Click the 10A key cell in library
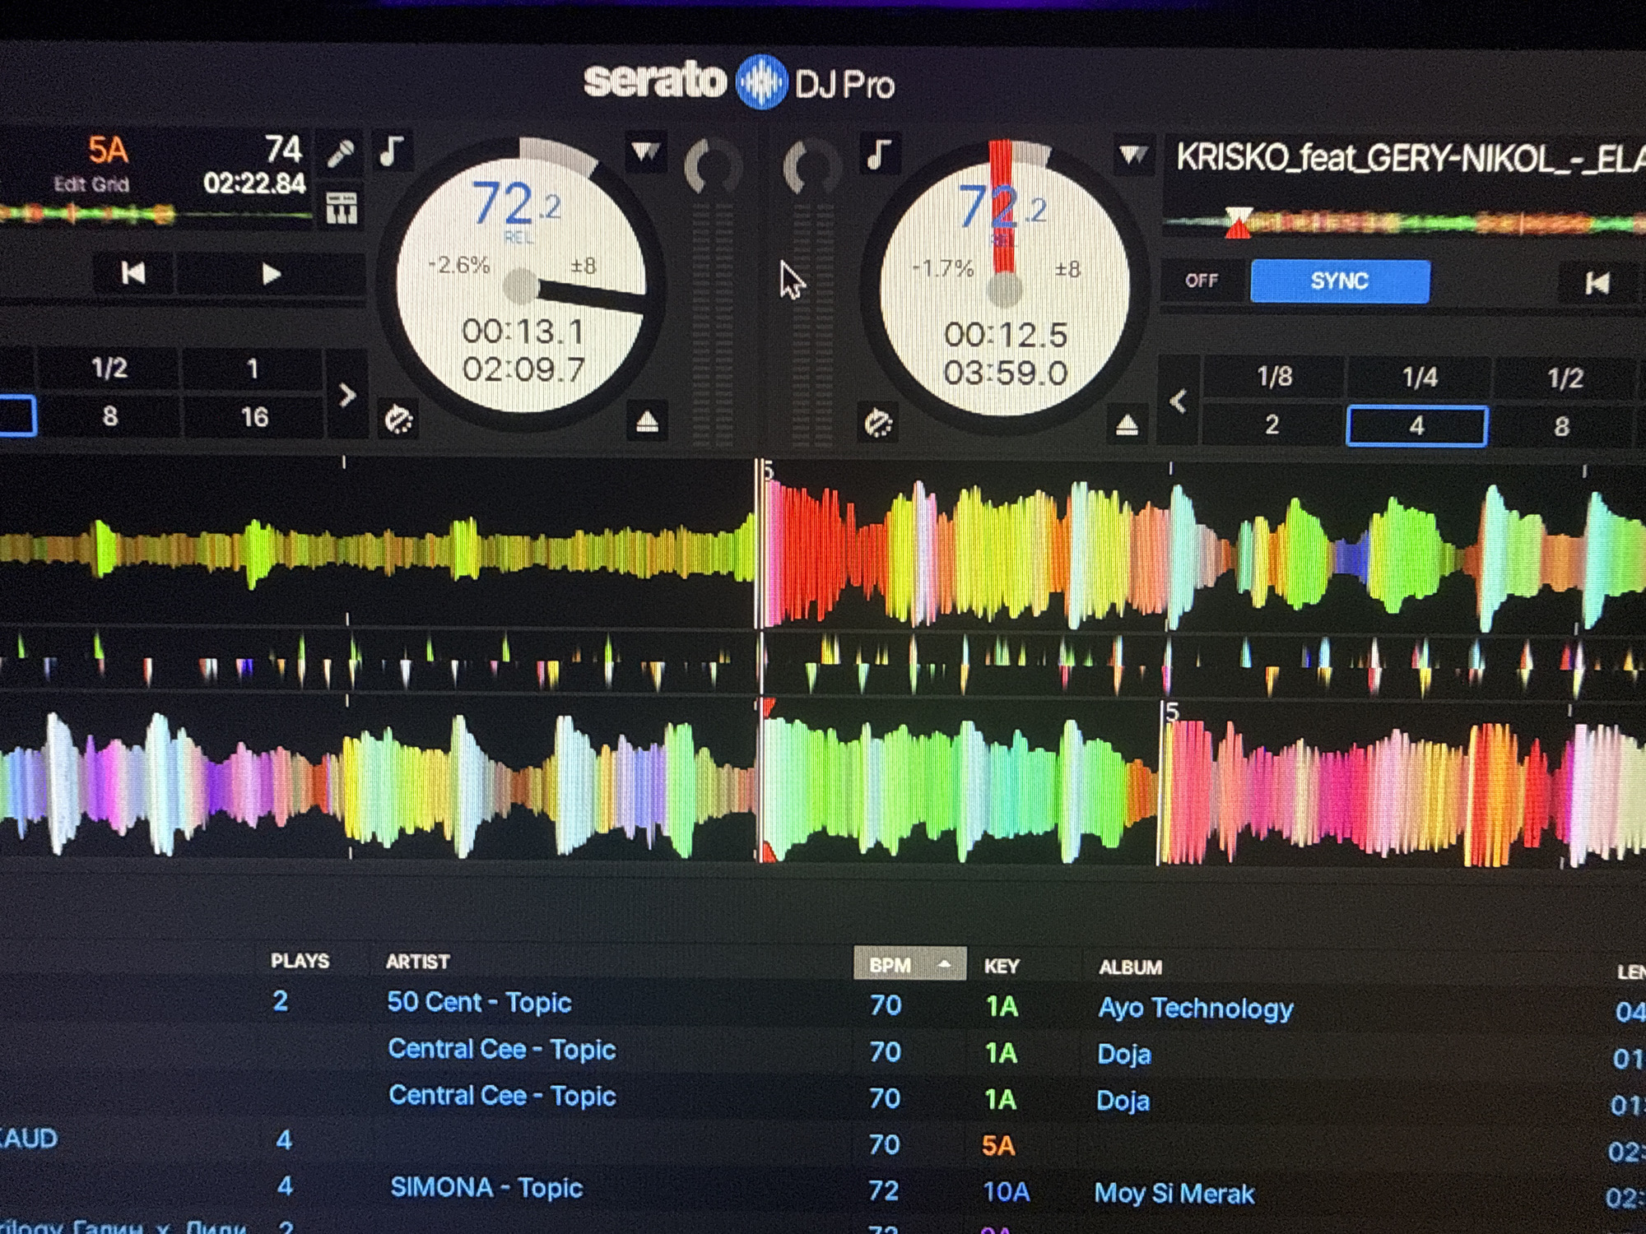The width and height of the screenshot is (1646, 1234). pyautogui.click(x=1006, y=1192)
